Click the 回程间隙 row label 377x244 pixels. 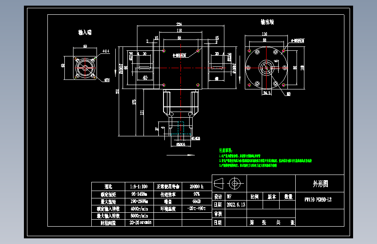[x=108, y=223]
